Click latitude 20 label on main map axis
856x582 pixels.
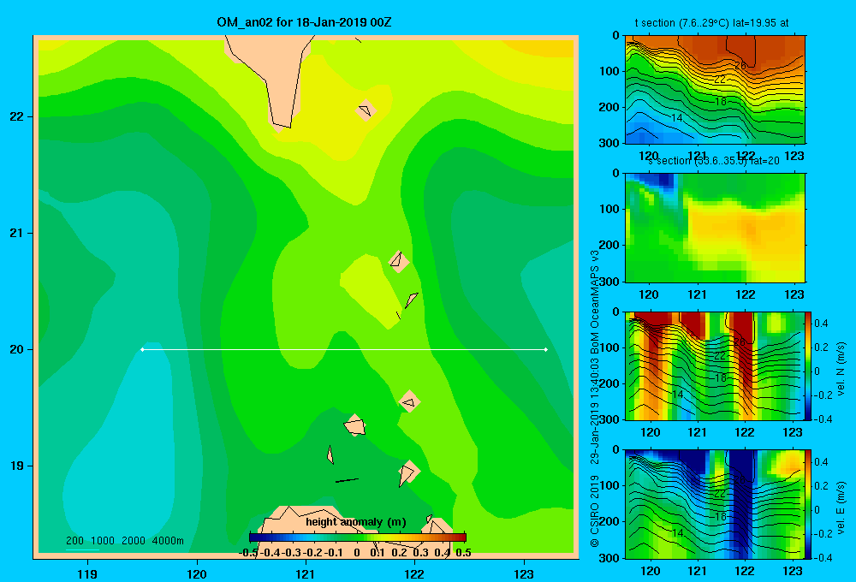pyautogui.click(x=16, y=349)
